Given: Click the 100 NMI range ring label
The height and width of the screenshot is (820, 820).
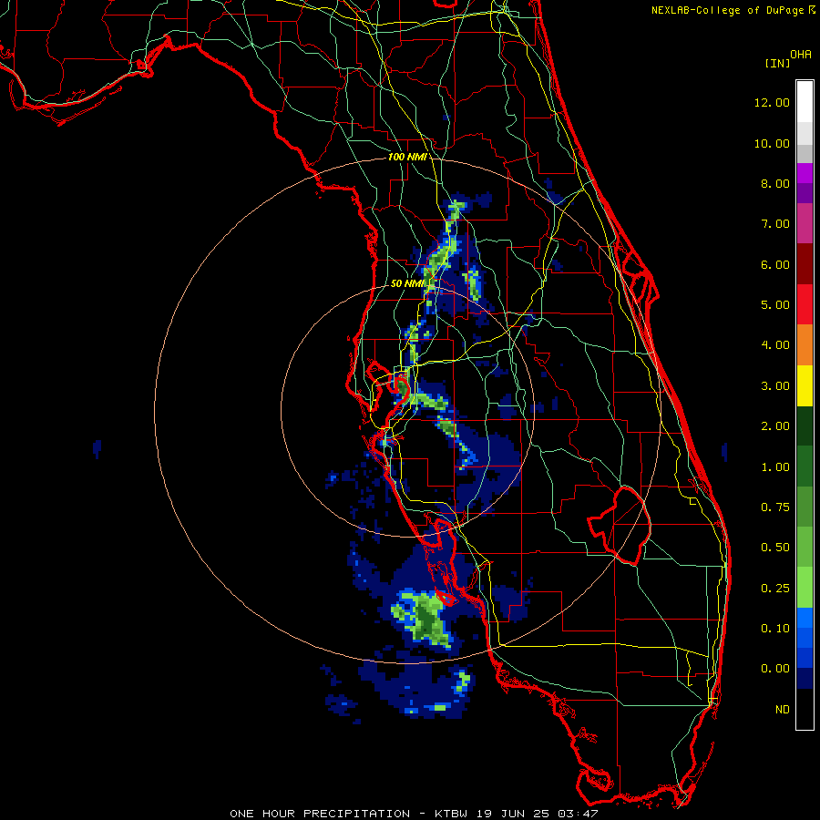Looking at the screenshot, I should click(407, 157).
